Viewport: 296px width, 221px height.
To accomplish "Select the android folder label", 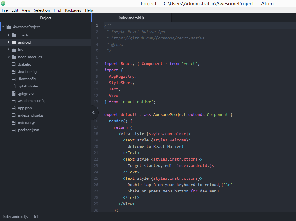I will [24, 42].
